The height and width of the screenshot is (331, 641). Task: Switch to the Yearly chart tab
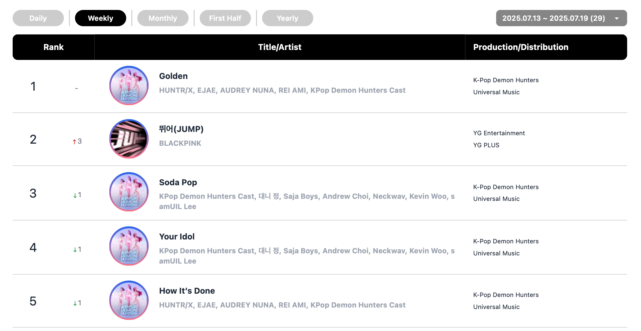287,18
